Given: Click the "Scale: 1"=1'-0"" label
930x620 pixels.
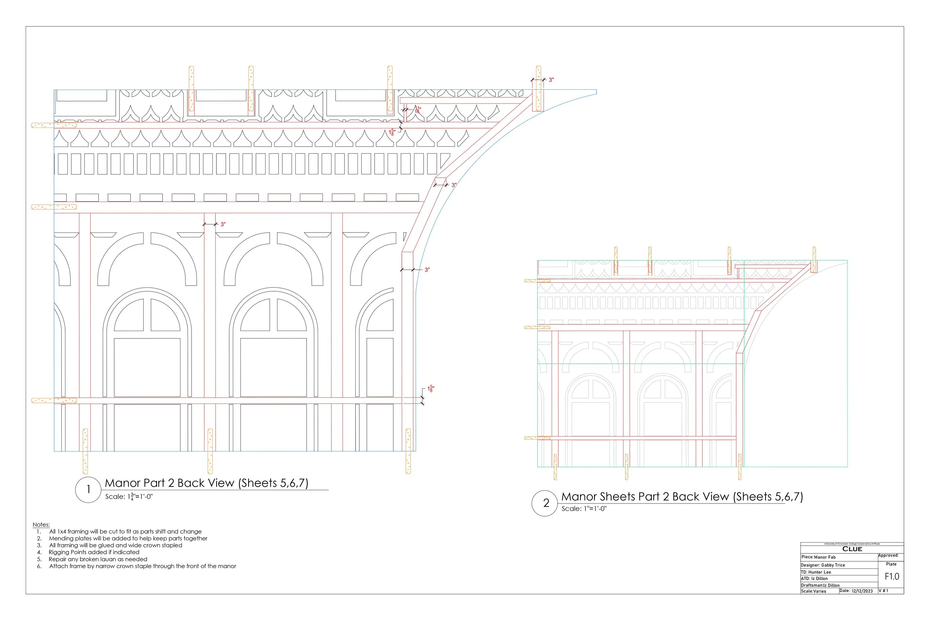Looking at the screenshot, I should pos(584,509).
